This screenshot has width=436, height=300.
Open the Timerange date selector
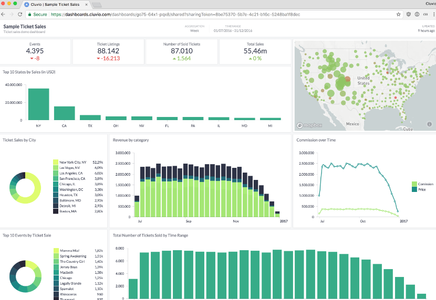tap(233, 29)
